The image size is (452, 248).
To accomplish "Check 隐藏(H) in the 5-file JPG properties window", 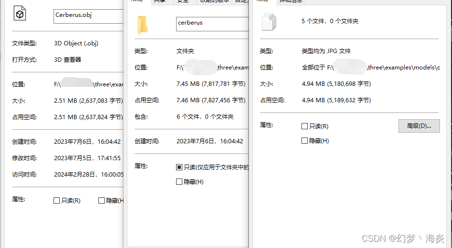I will (x=304, y=141).
